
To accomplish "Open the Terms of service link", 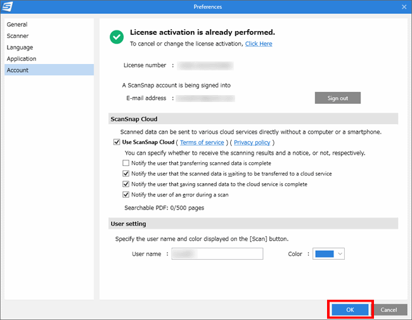I will click(x=202, y=143).
